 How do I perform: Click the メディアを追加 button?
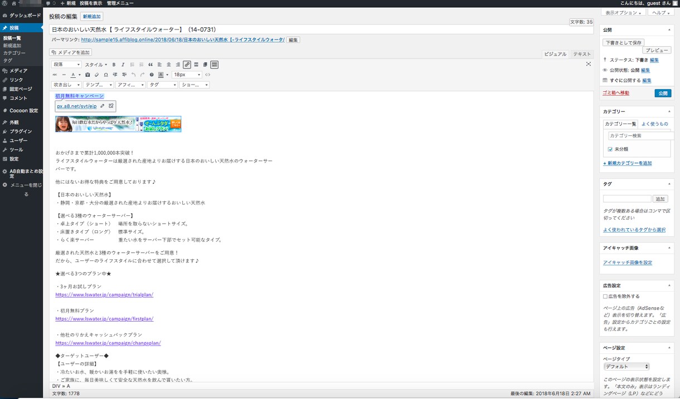71,52
